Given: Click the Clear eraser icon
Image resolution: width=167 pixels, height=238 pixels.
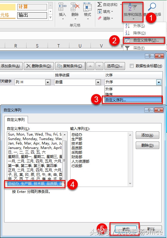Looking at the screenshot, I should 99,18.
